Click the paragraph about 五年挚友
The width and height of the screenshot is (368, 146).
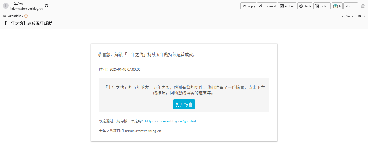click(184, 90)
